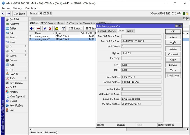Click the Remove button
Viewport: 190px width, 135px height.
coord(173,65)
